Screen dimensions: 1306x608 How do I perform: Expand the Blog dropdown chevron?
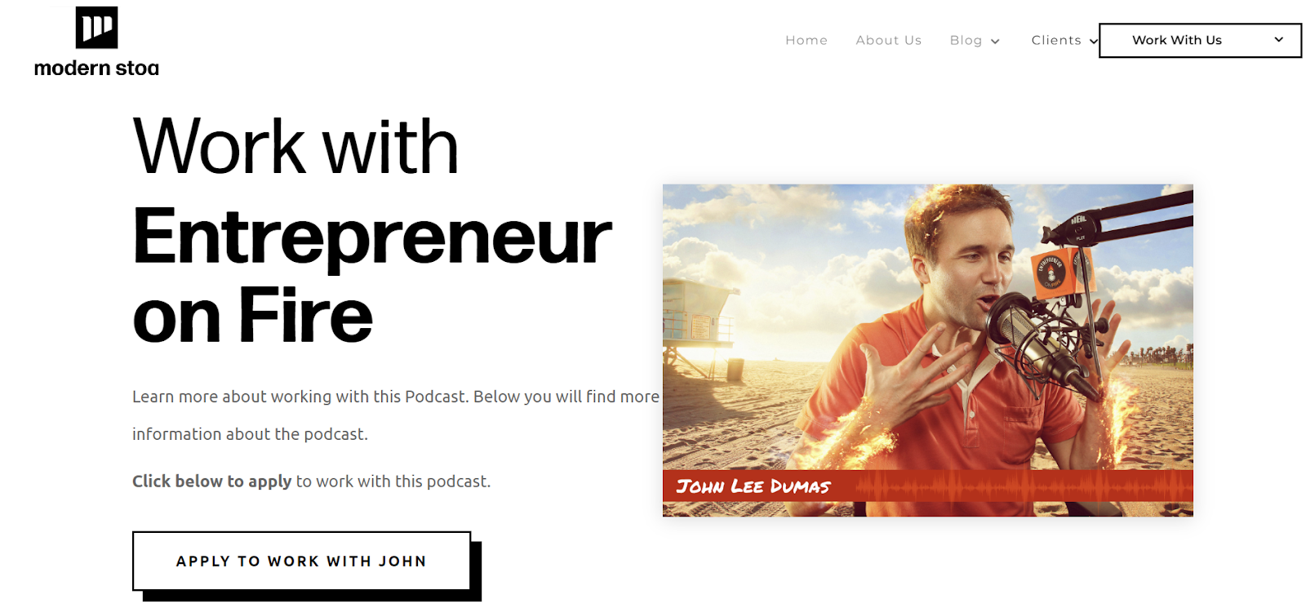click(x=995, y=42)
